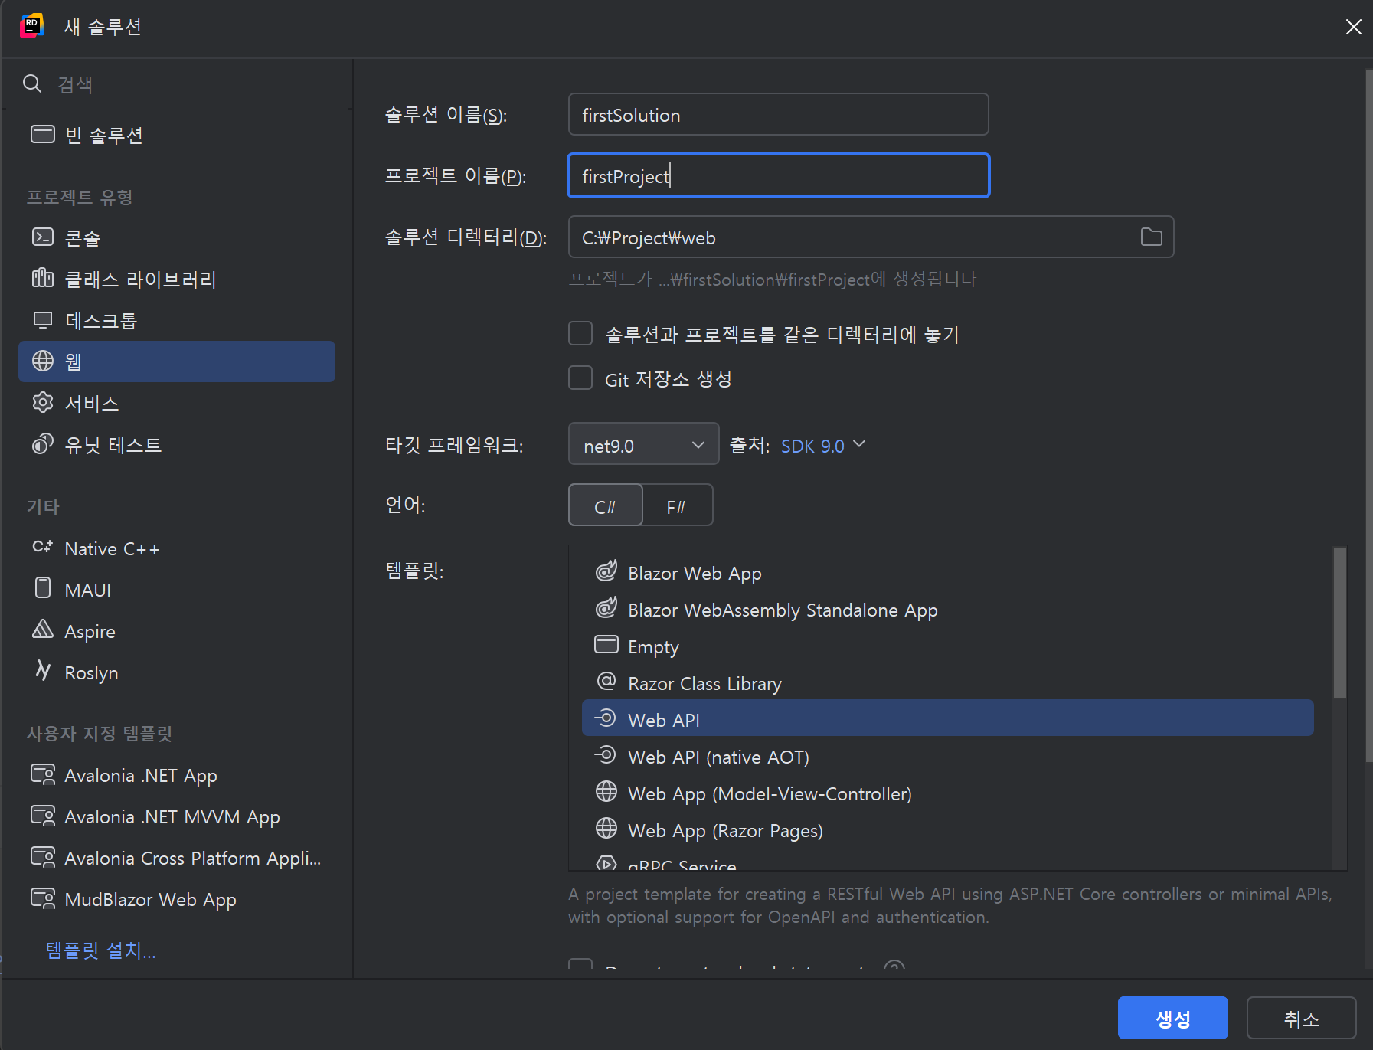Choose the Blazor Web App template
The width and height of the screenshot is (1373, 1050).
click(x=948, y=573)
